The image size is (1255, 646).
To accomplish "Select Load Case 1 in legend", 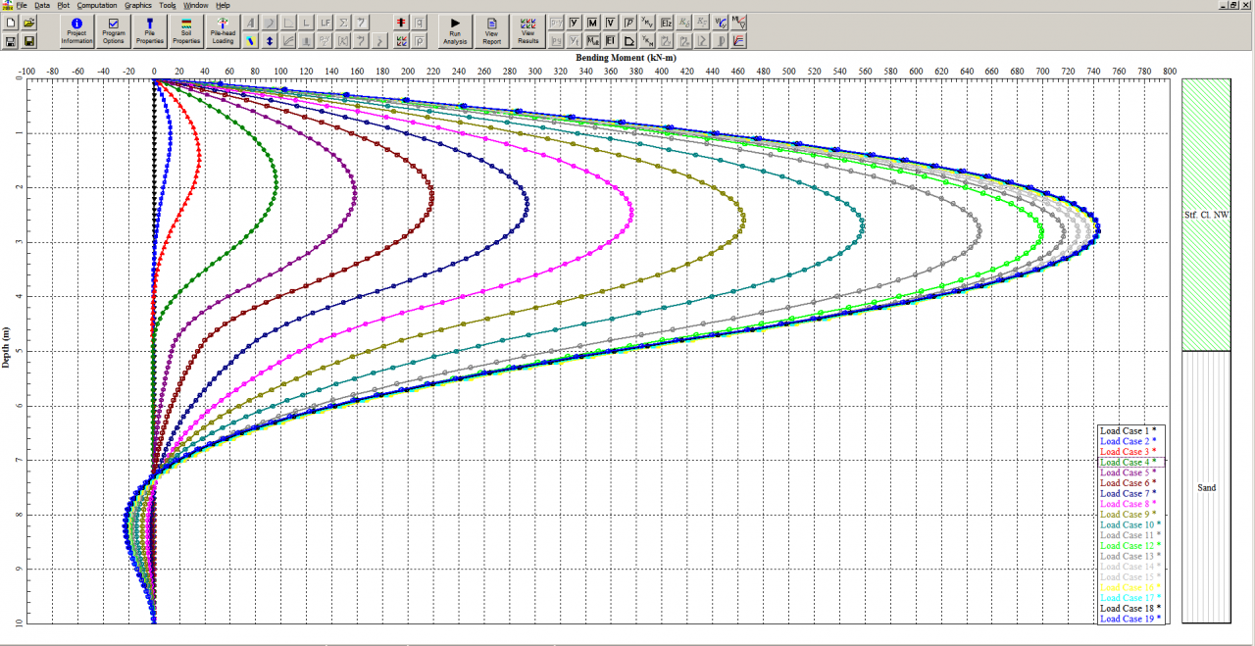I will pos(1128,430).
